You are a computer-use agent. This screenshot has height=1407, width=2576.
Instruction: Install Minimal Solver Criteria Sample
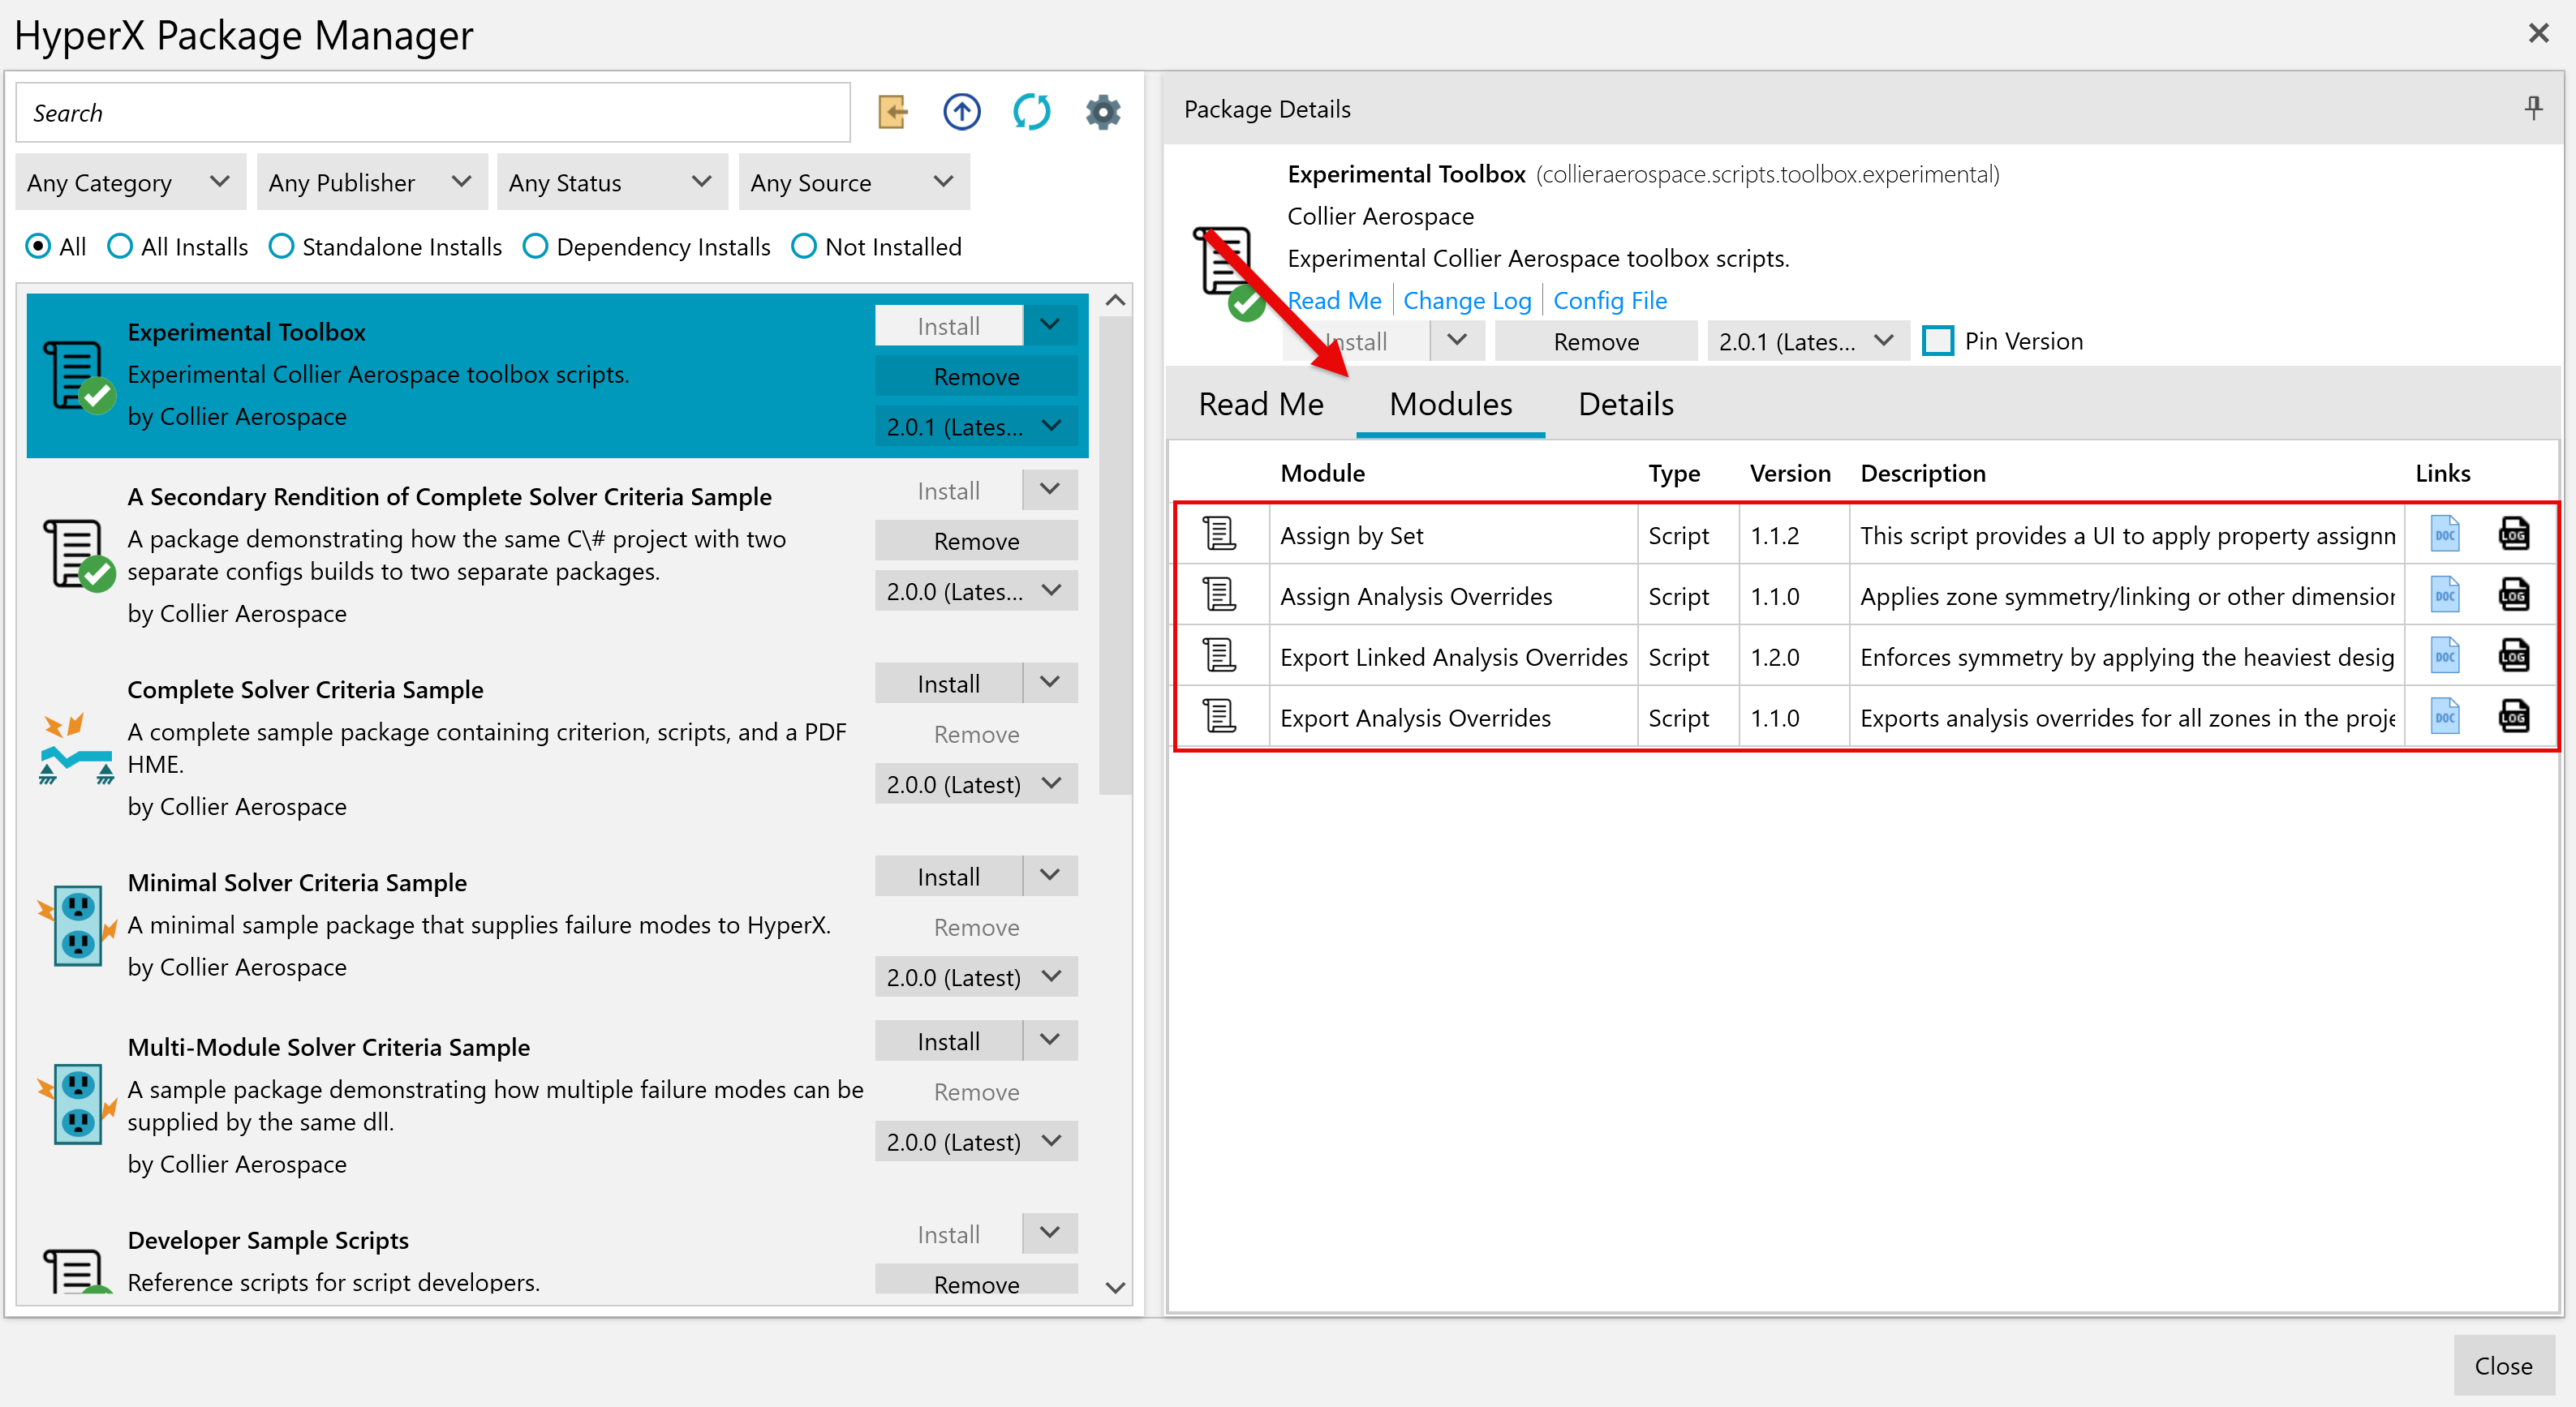pos(948,877)
